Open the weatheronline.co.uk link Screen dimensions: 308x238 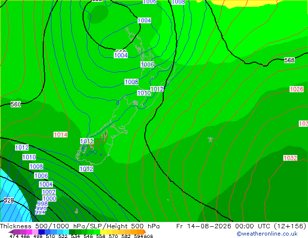click(267, 234)
